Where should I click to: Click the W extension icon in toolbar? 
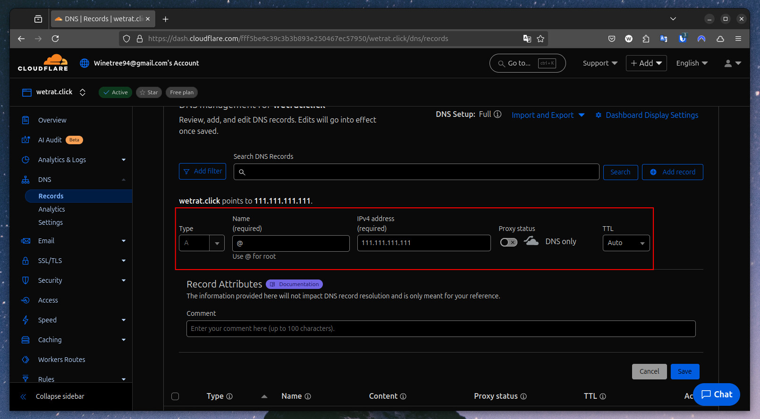(629, 39)
